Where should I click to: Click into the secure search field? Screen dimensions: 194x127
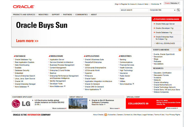(x=134, y=10)
